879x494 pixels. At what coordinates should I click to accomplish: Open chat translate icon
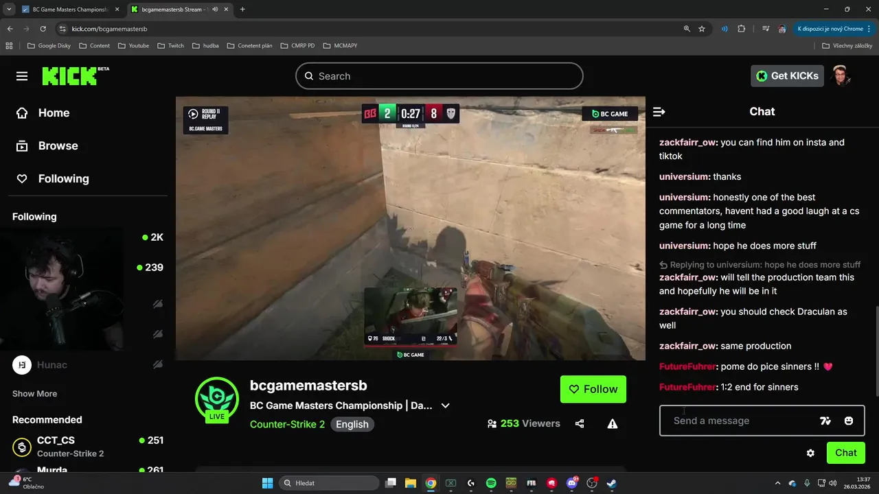click(x=825, y=421)
